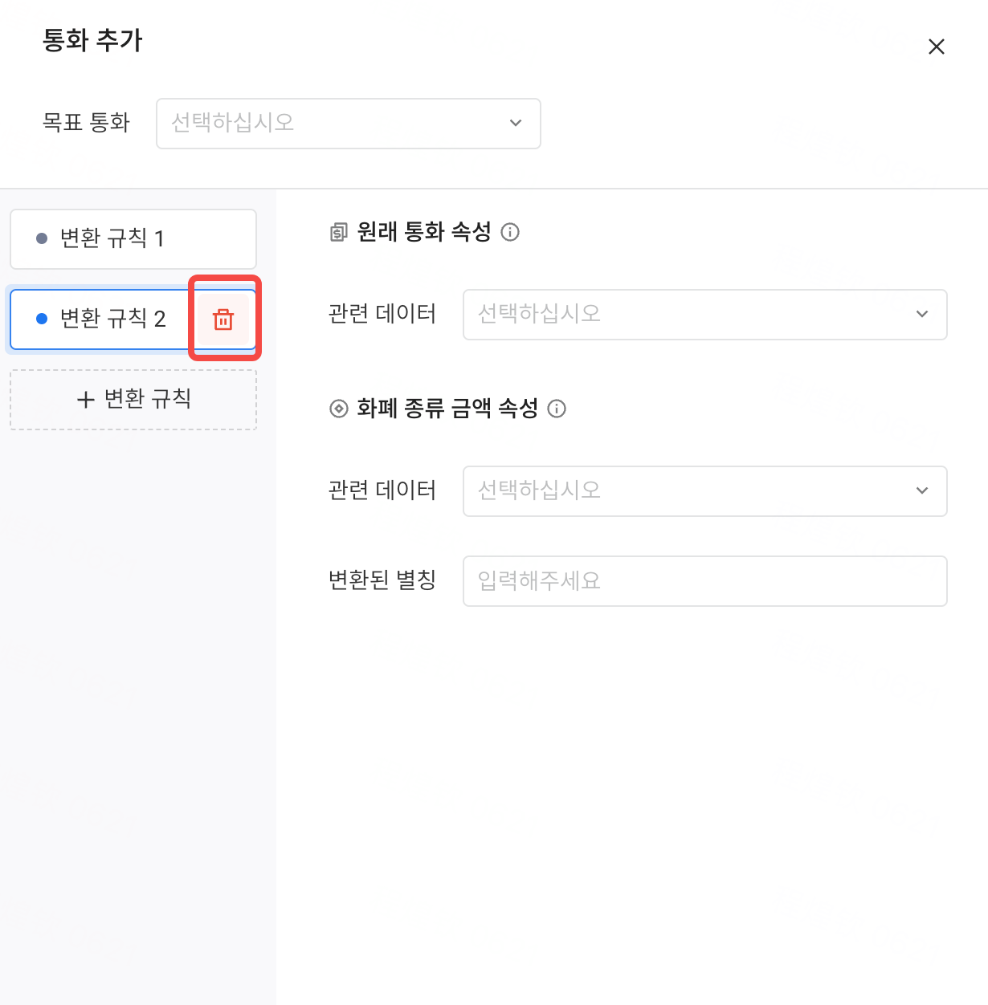Select the 변환 규칙 1 item
The image size is (988, 1005).
coord(133,239)
